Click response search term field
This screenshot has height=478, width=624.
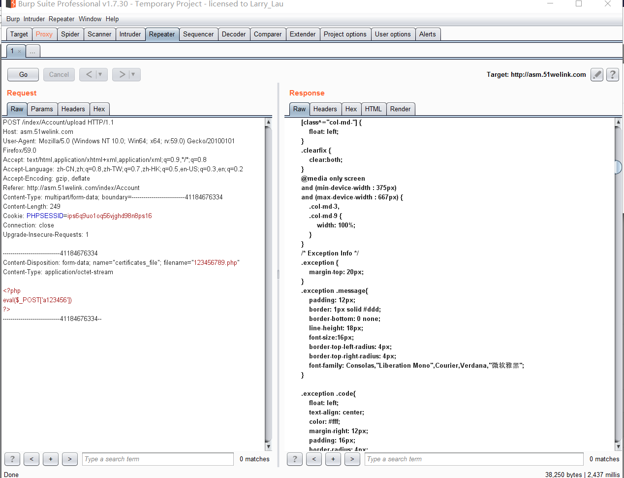point(474,459)
